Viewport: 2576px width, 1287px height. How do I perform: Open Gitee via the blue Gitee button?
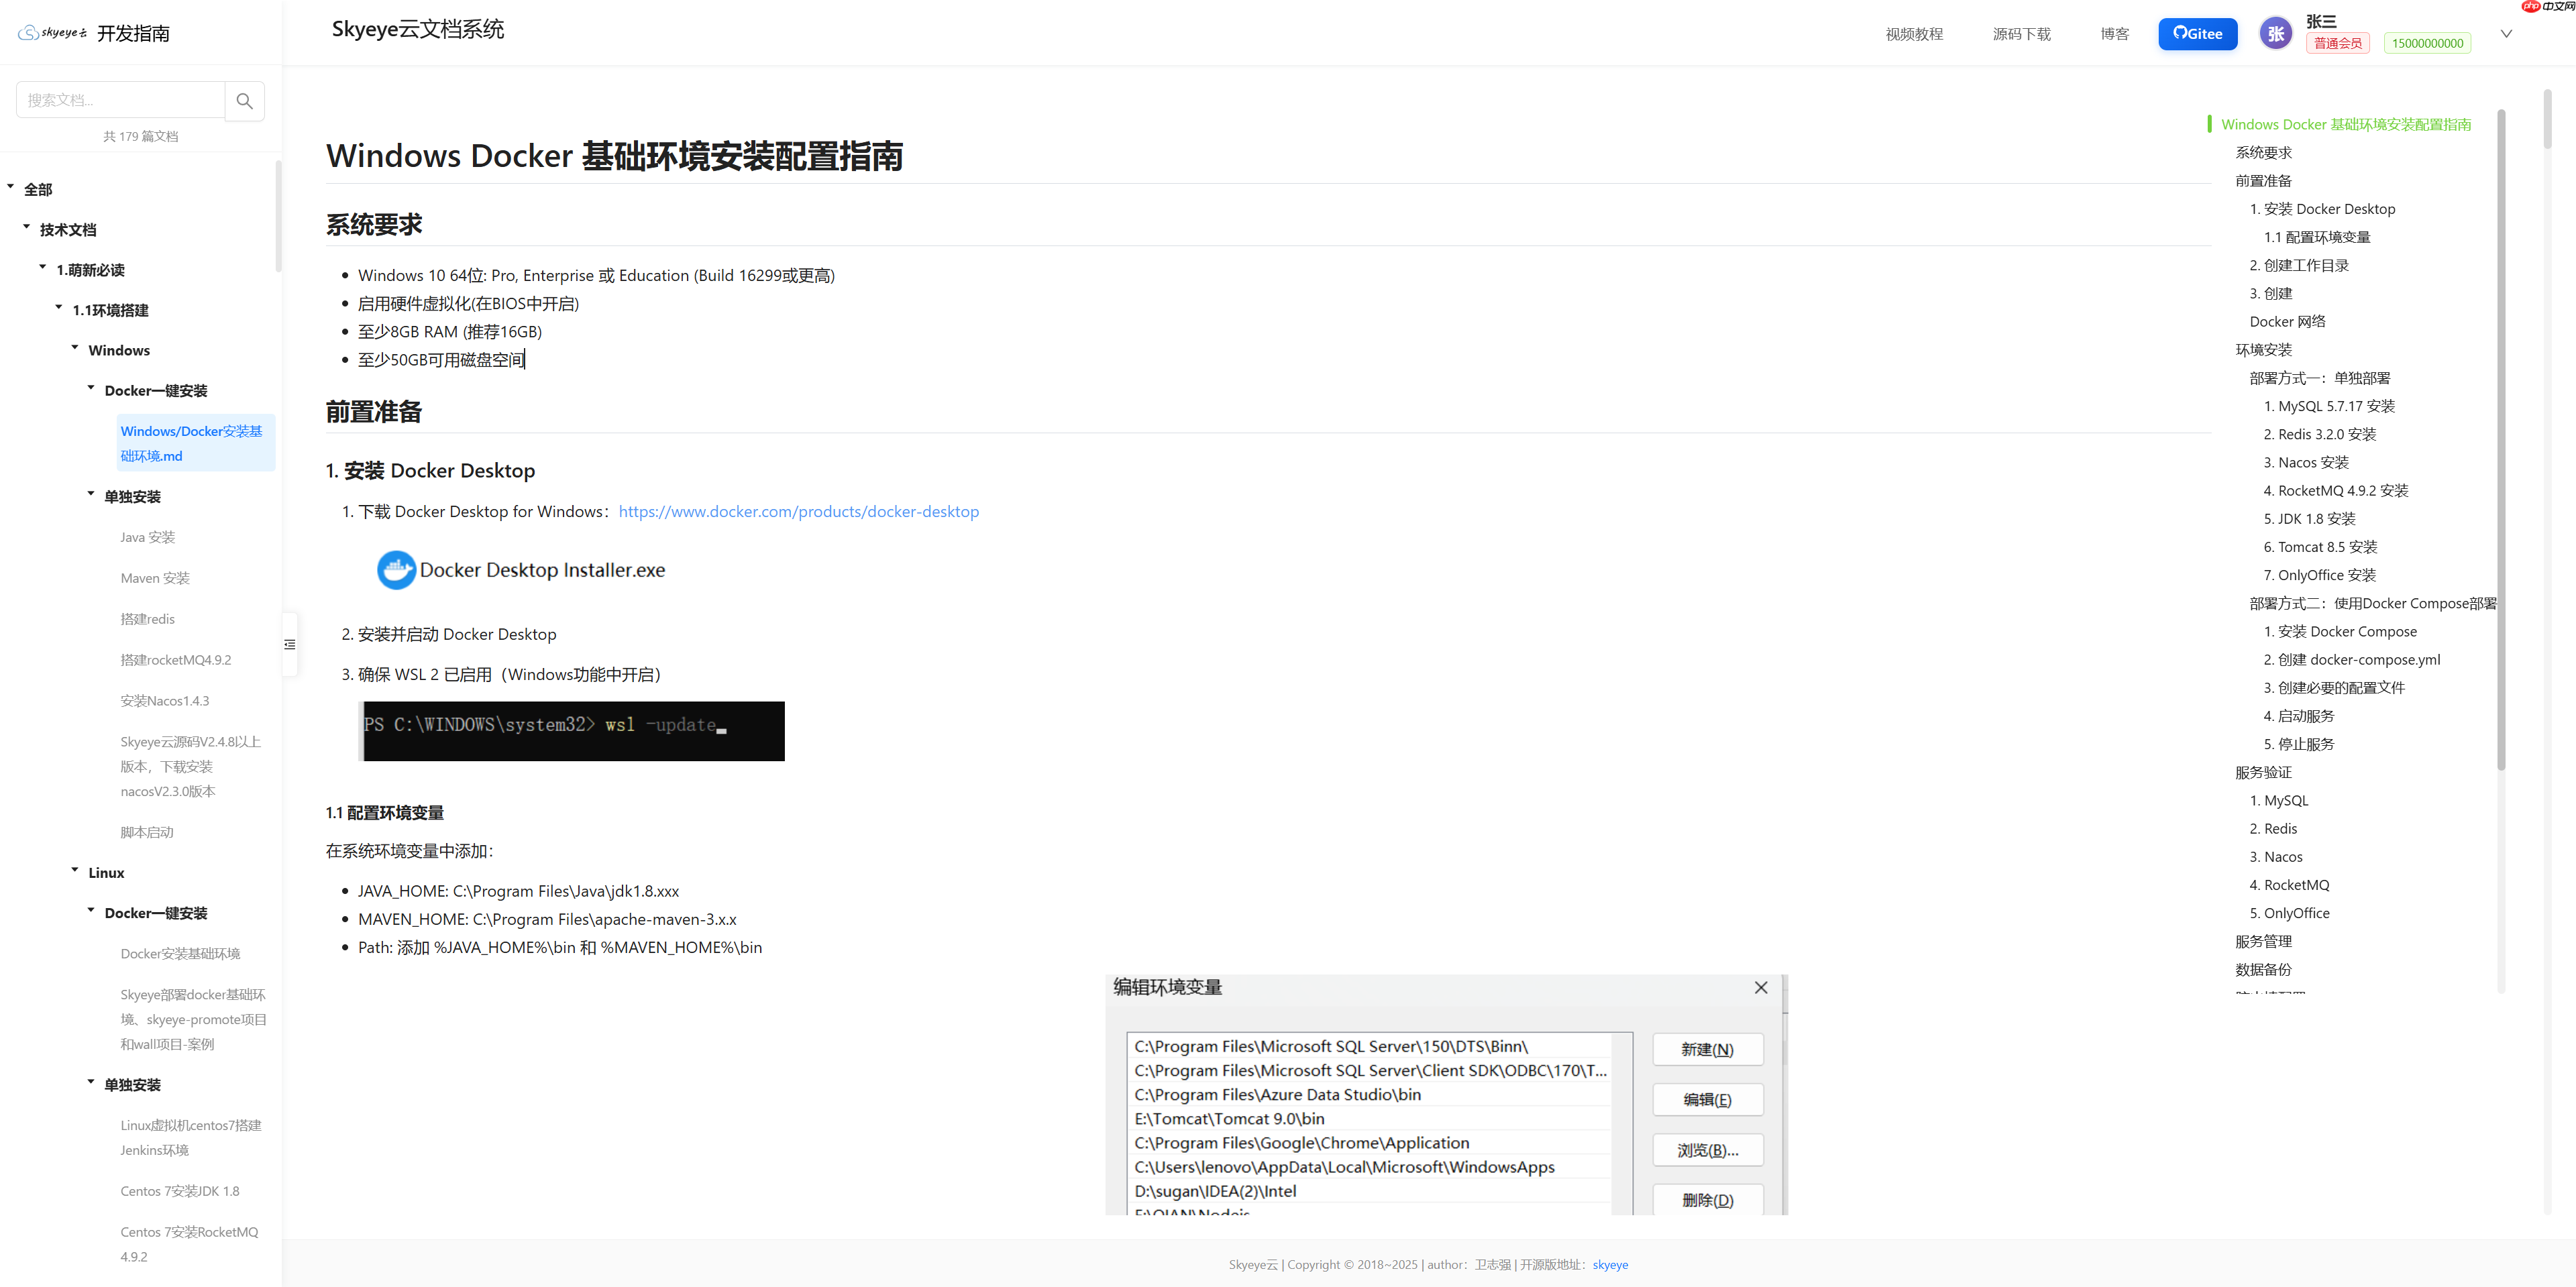click(x=2197, y=33)
